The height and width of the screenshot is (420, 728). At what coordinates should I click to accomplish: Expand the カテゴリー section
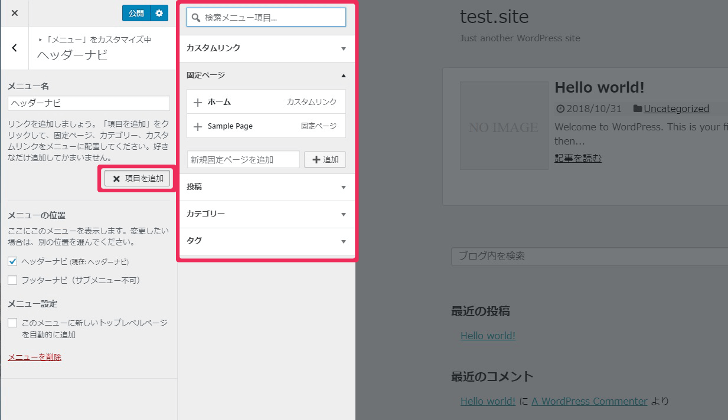pyautogui.click(x=344, y=214)
